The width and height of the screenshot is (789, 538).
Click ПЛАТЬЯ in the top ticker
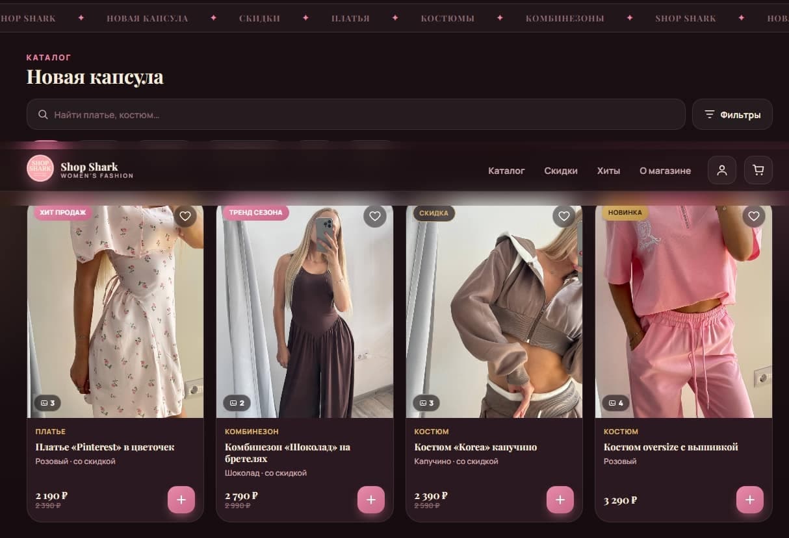tap(350, 18)
